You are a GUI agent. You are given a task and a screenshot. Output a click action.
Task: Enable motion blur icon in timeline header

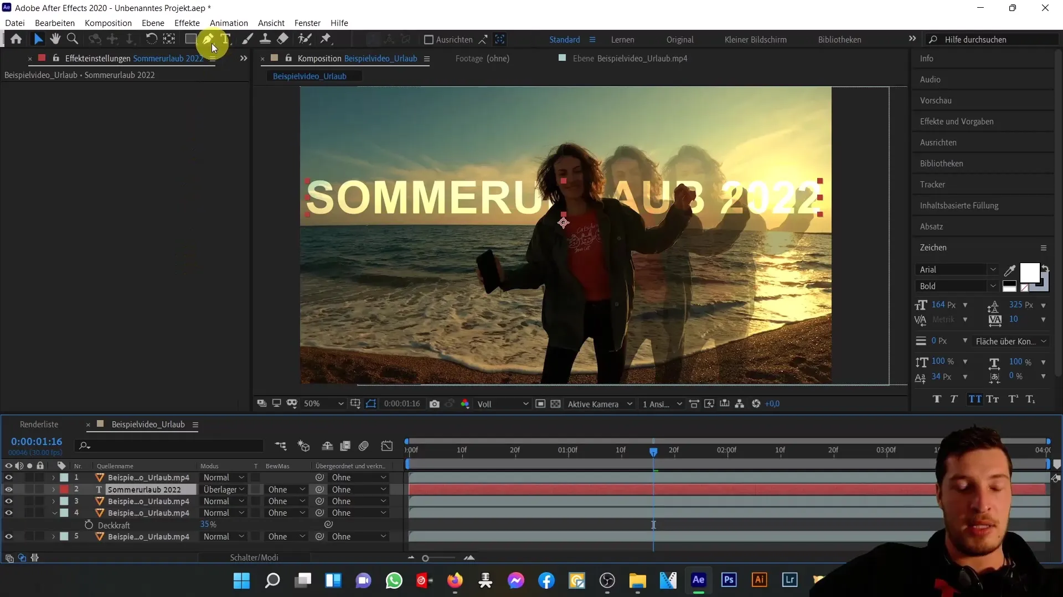coord(364,446)
